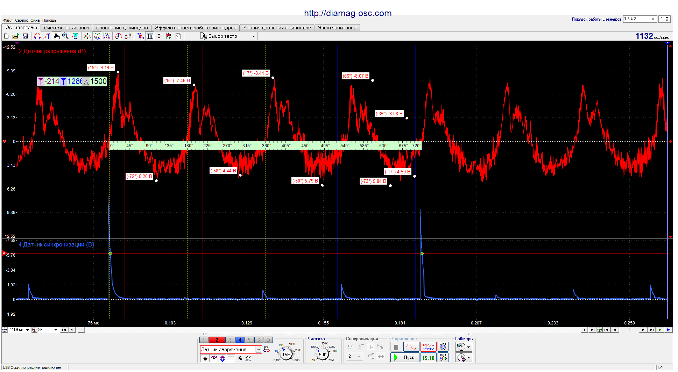Click the AUTO voltmeter icon
Screen dimensions: 678x372
pyautogui.click(x=443, y=347)
